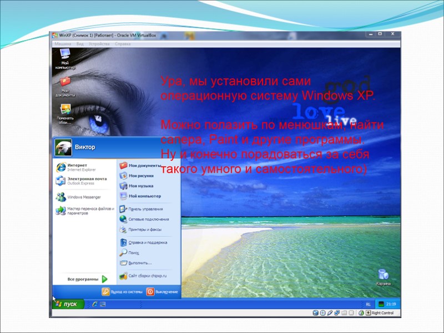
Task: Click the пуск Start button
Action: point(68,304)
